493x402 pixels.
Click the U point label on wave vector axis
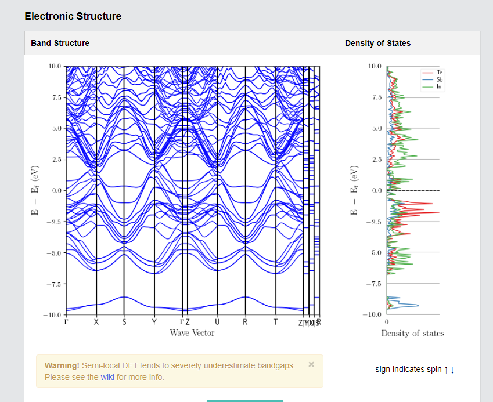217,322
